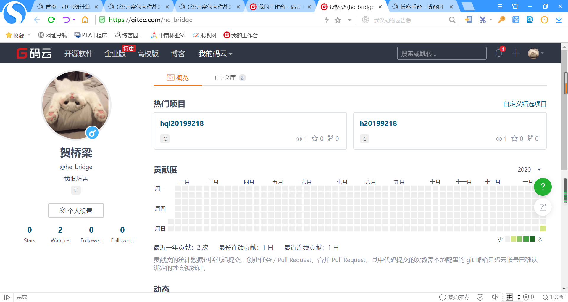Click the image search toolbar icon
This screenshot has height=302, width=568.
point(530,20)
